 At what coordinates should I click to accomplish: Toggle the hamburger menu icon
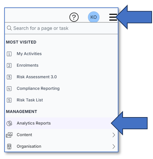coord(113,17)
